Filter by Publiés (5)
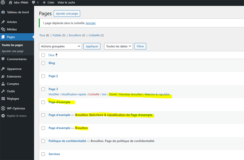This screenshot has height=160, width=244. (x=59, y=35)
